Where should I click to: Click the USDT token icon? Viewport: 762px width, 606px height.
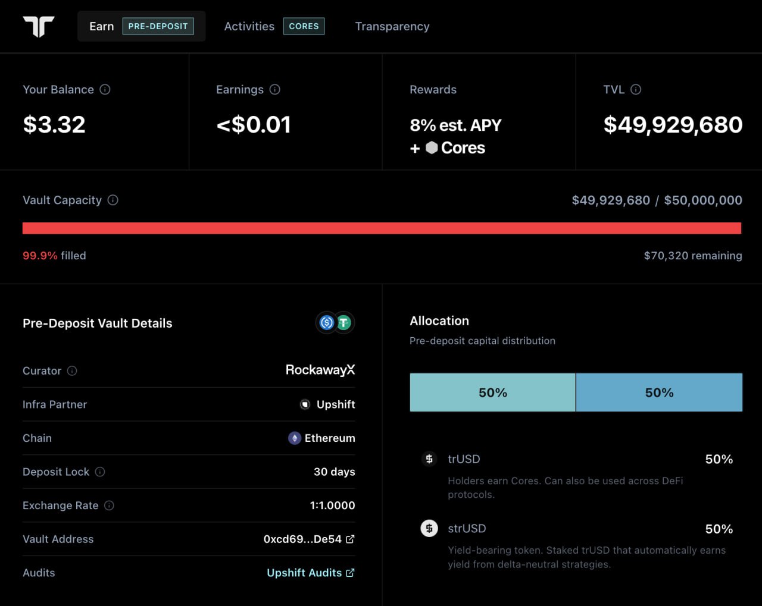(x=344, y=323)
